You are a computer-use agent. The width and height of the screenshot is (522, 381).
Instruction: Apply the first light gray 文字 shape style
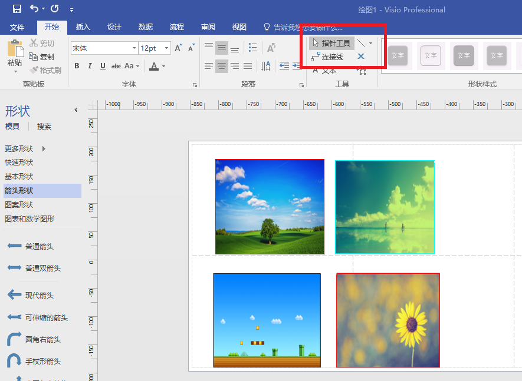point(398,55)
